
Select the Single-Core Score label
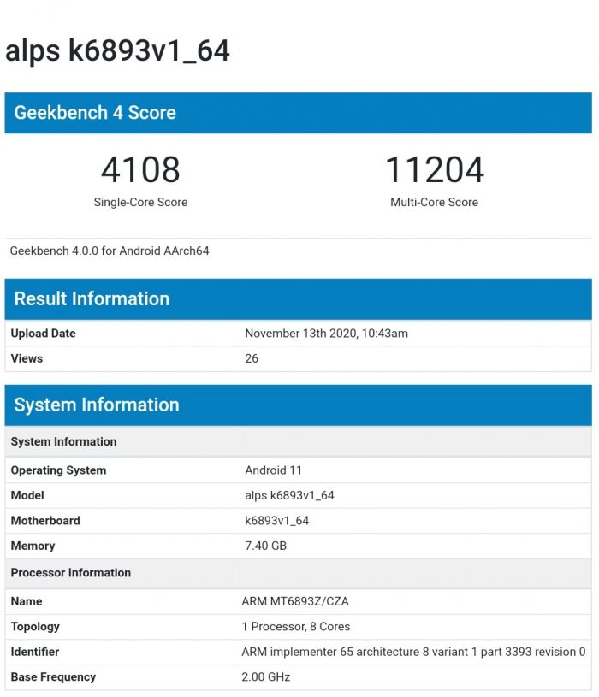click(x=140, y=202)
